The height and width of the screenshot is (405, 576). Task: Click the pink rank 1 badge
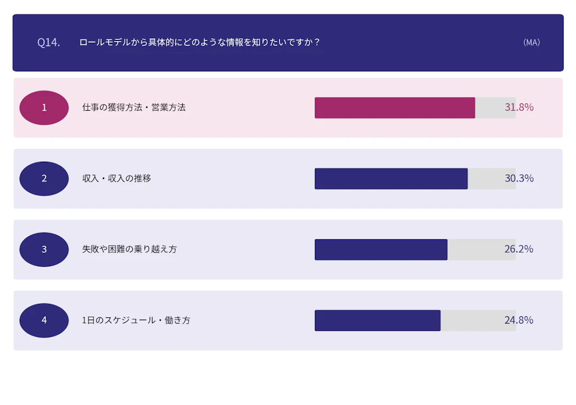click(44, 108)
